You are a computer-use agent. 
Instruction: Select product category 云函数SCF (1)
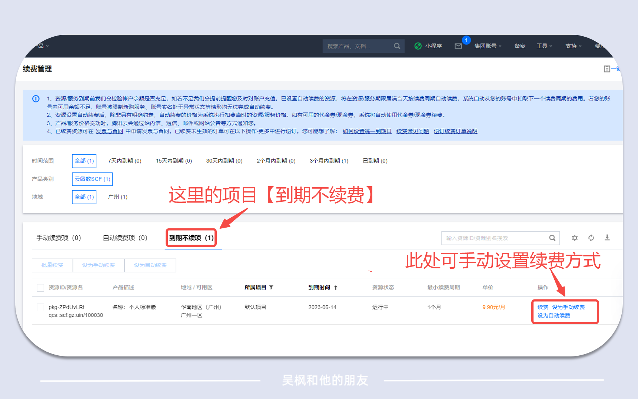pos(92,179)
